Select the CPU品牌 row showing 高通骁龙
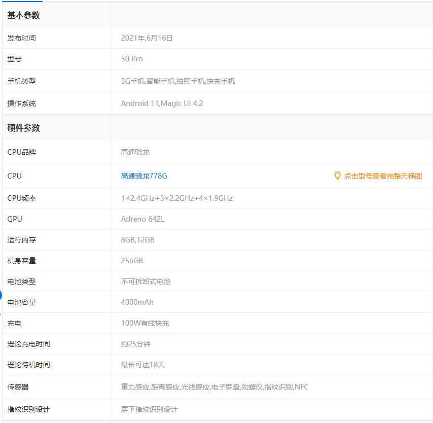The width and height of the screenshot is (433, 423). click(x=134, y=152)
